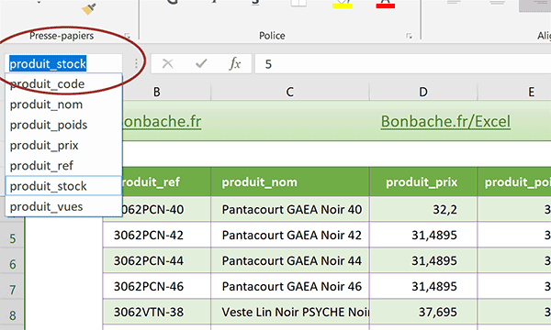Click the formula bar input containing 5

click(403, 64)
